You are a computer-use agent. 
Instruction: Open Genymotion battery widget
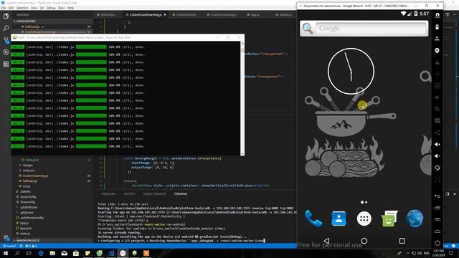tap(437, 27)
